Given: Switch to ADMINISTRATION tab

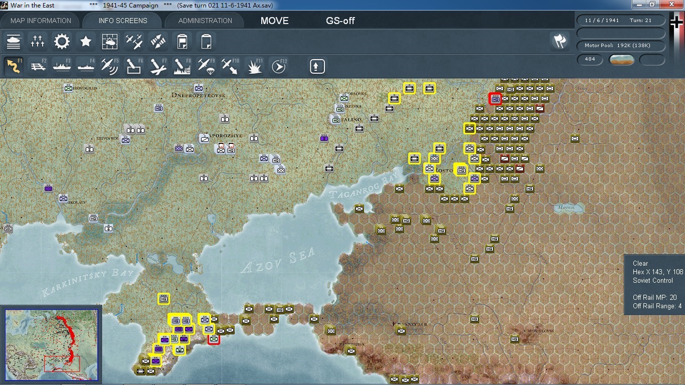Looking at the screenshot, I should pyautogui.click(x=205, y=21).
